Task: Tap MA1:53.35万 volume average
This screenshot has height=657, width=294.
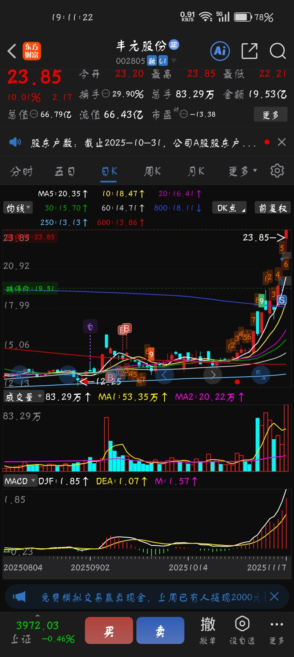Action: point(133,397)
